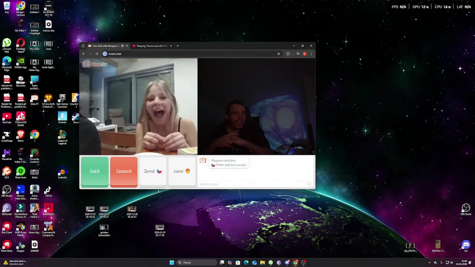Open TikTok desktop shortcut
This screenshot has height=267, width=475.
click(48, 191)
